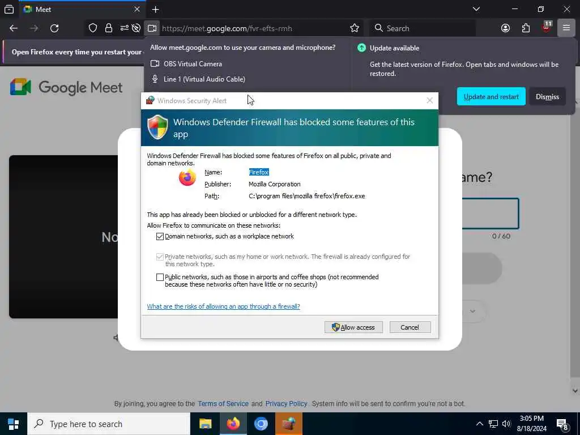Click Update and restart button
This screenshot has height=435, width=580.
pyautogui.click(x=491, y=96)
